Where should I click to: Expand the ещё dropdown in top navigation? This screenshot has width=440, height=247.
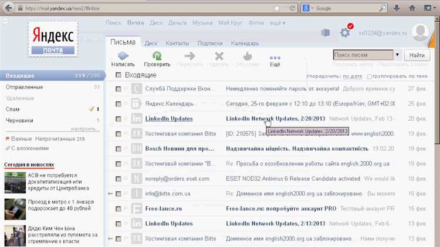277,23
